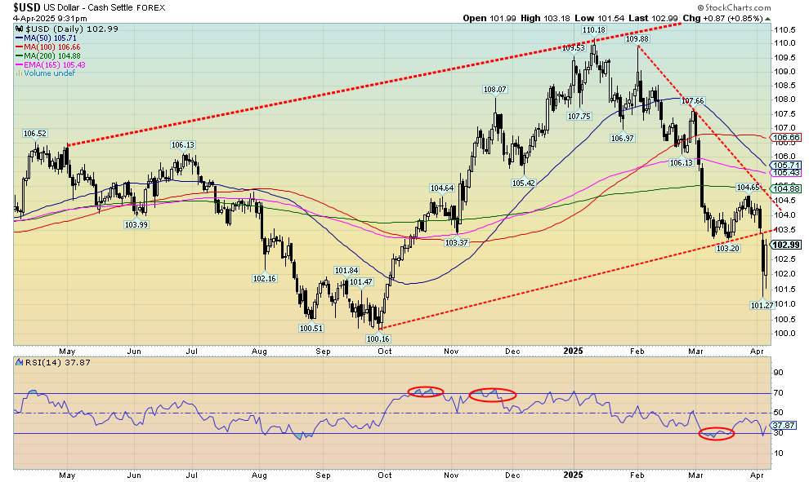
Task: Click the 102.99 last price tag
Action: coord(785,245)
